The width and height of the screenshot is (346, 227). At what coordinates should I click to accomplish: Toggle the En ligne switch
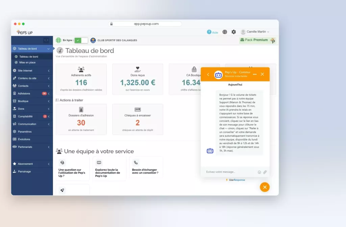pos(81,41)
